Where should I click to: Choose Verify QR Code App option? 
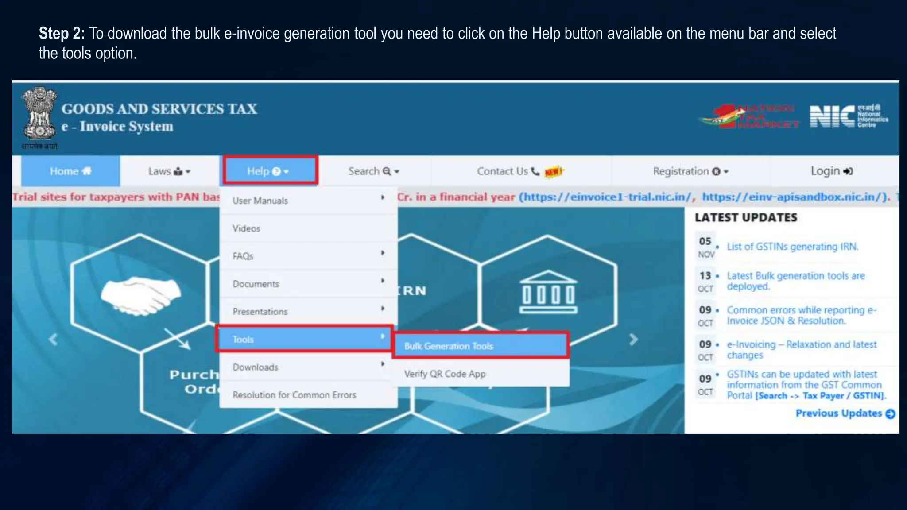click(x=481, y=374)
